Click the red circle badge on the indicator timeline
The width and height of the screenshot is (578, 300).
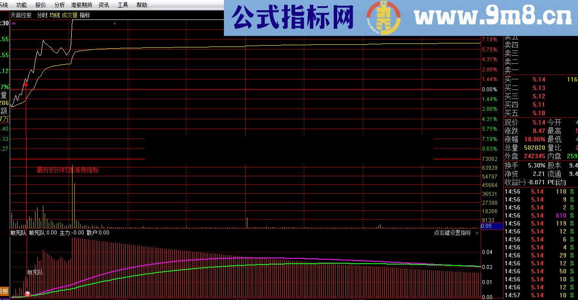(27, 293)
